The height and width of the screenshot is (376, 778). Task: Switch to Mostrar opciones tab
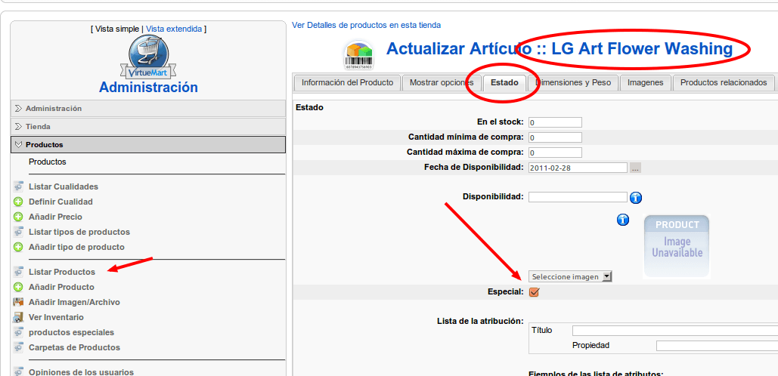442,83
